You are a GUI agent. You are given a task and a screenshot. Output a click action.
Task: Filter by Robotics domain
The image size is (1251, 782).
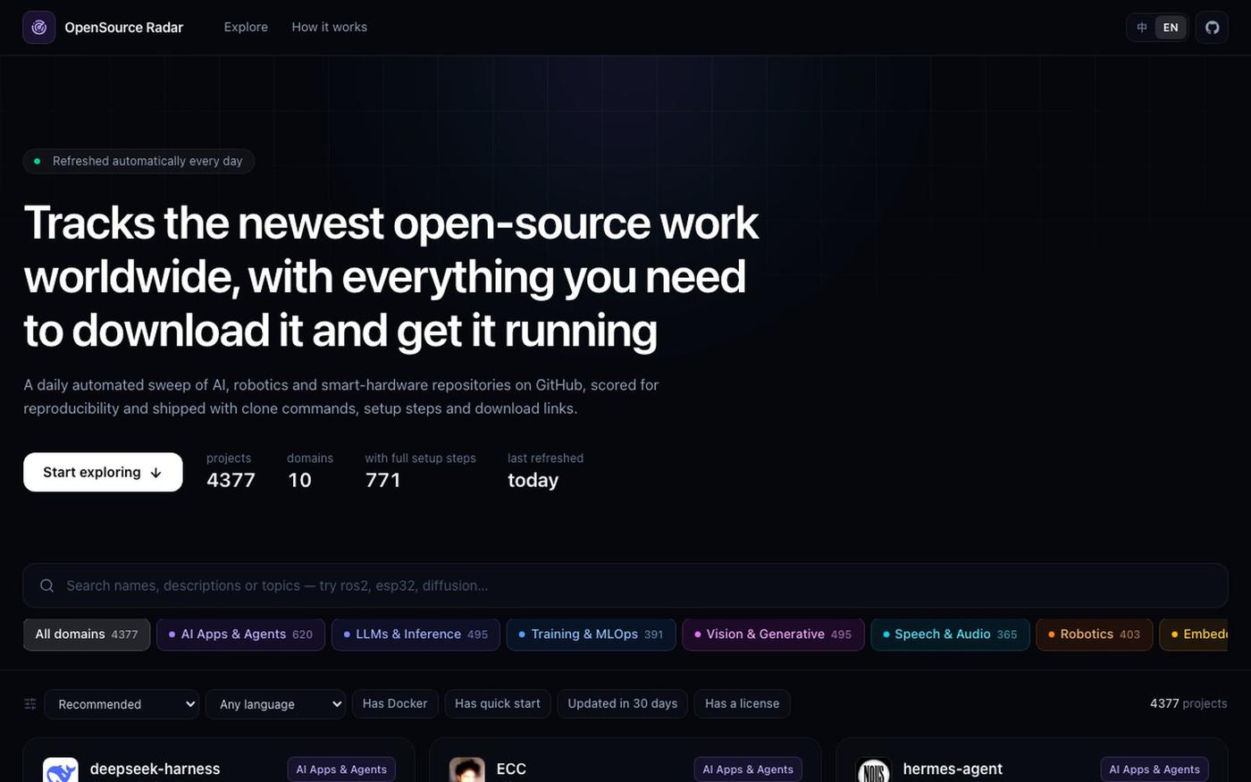coord(1095,635)
